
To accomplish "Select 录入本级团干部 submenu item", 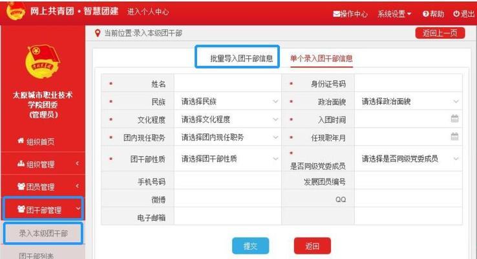I will pos(43,233).
